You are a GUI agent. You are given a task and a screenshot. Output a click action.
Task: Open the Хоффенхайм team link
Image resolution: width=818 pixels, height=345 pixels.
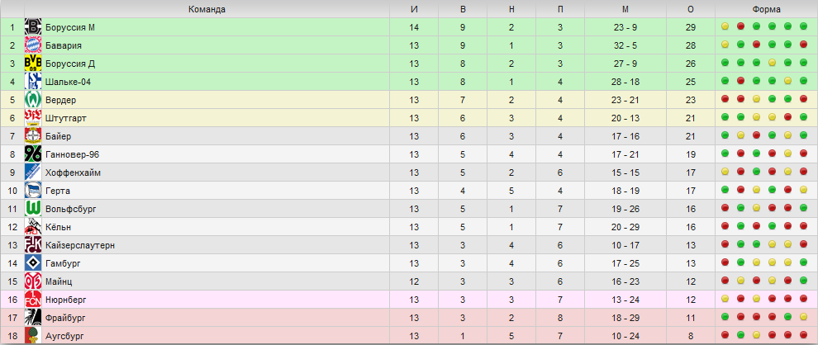point(73,172)
